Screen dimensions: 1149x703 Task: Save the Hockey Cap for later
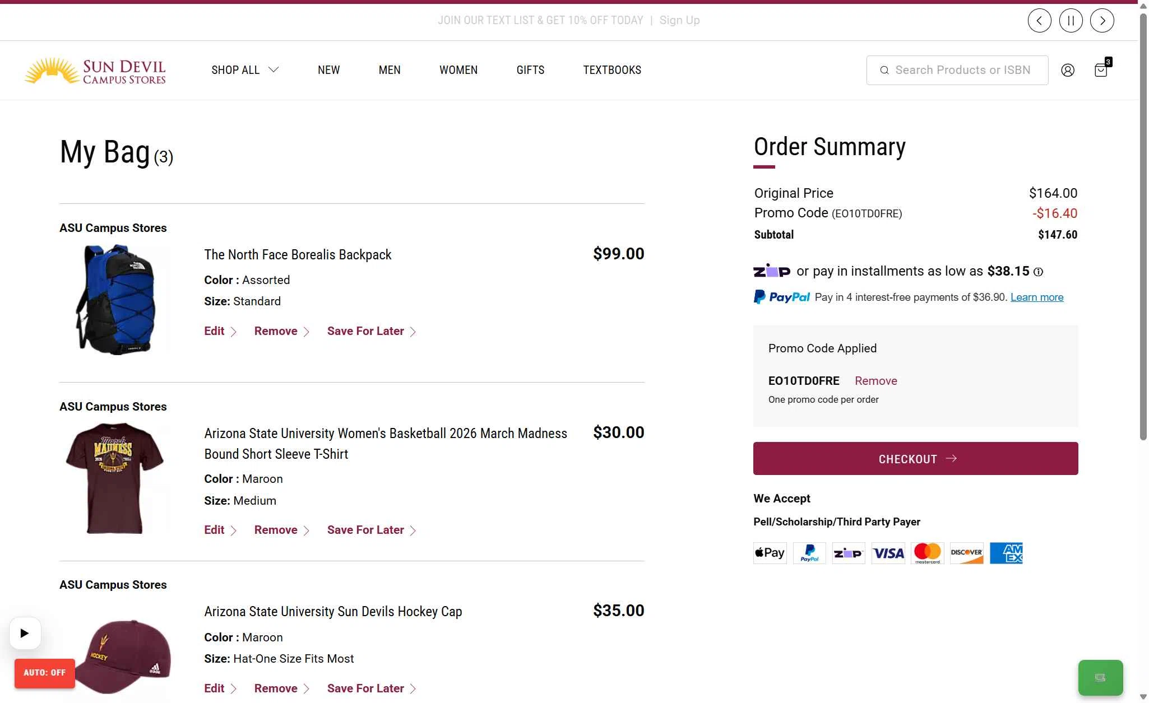click(372, 688)
